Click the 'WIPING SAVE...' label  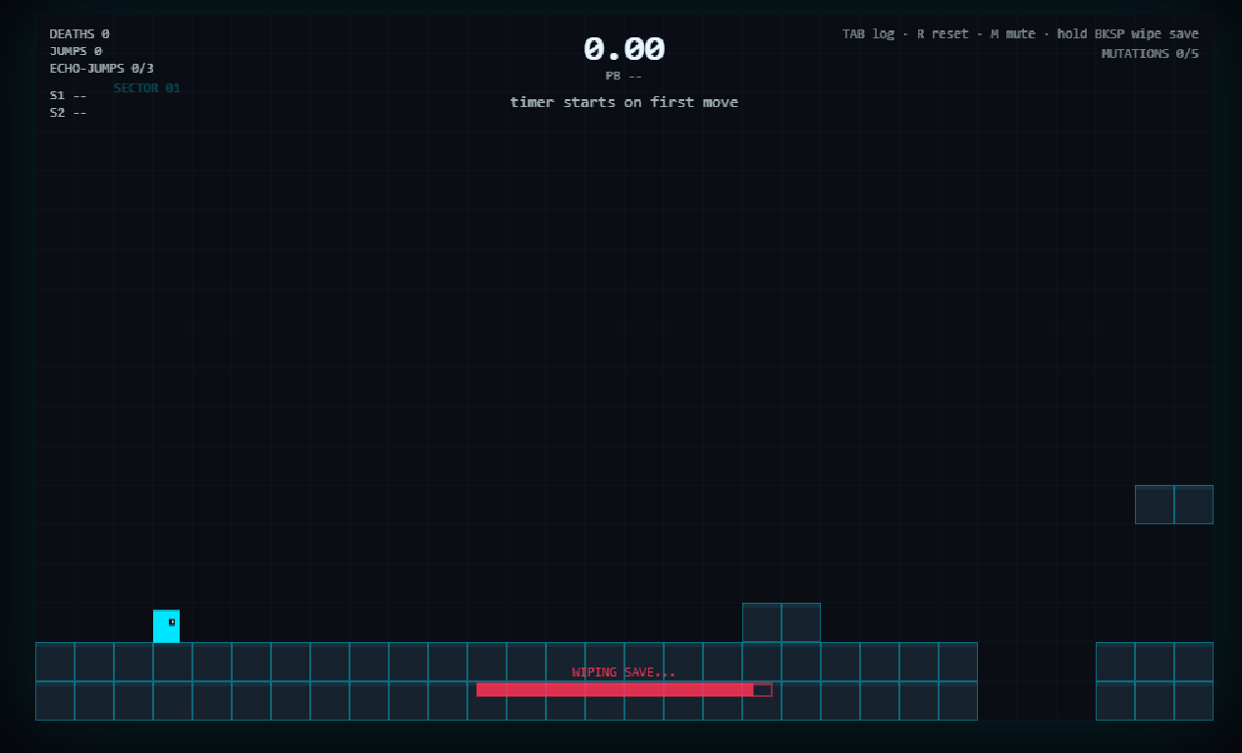(x=623, y=672)
